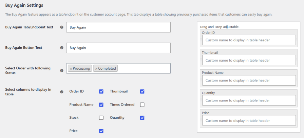Uncheck the Quantity column checkbox
The width and height of the screenshot is (304, 138).
click(142, 118)
